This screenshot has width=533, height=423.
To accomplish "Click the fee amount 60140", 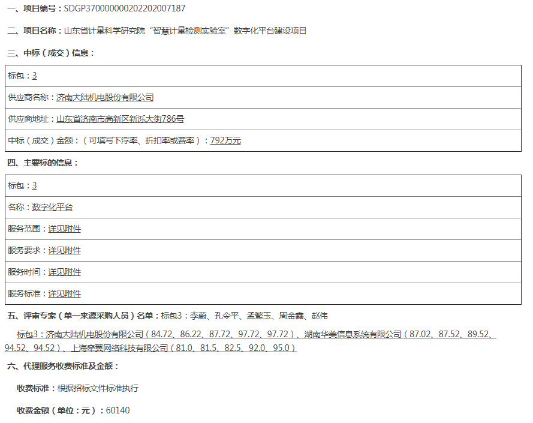I will [118, 410].
